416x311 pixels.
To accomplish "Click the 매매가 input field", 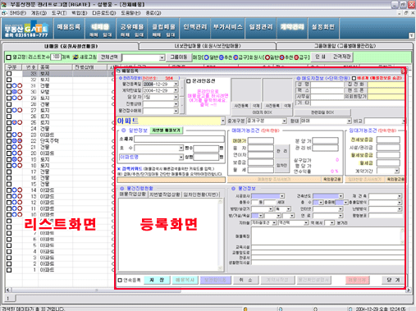I will (x=261, y=141).
